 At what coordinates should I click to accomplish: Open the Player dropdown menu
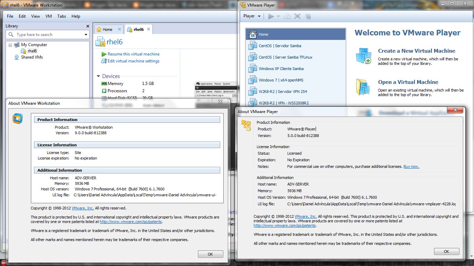(252, 16)
